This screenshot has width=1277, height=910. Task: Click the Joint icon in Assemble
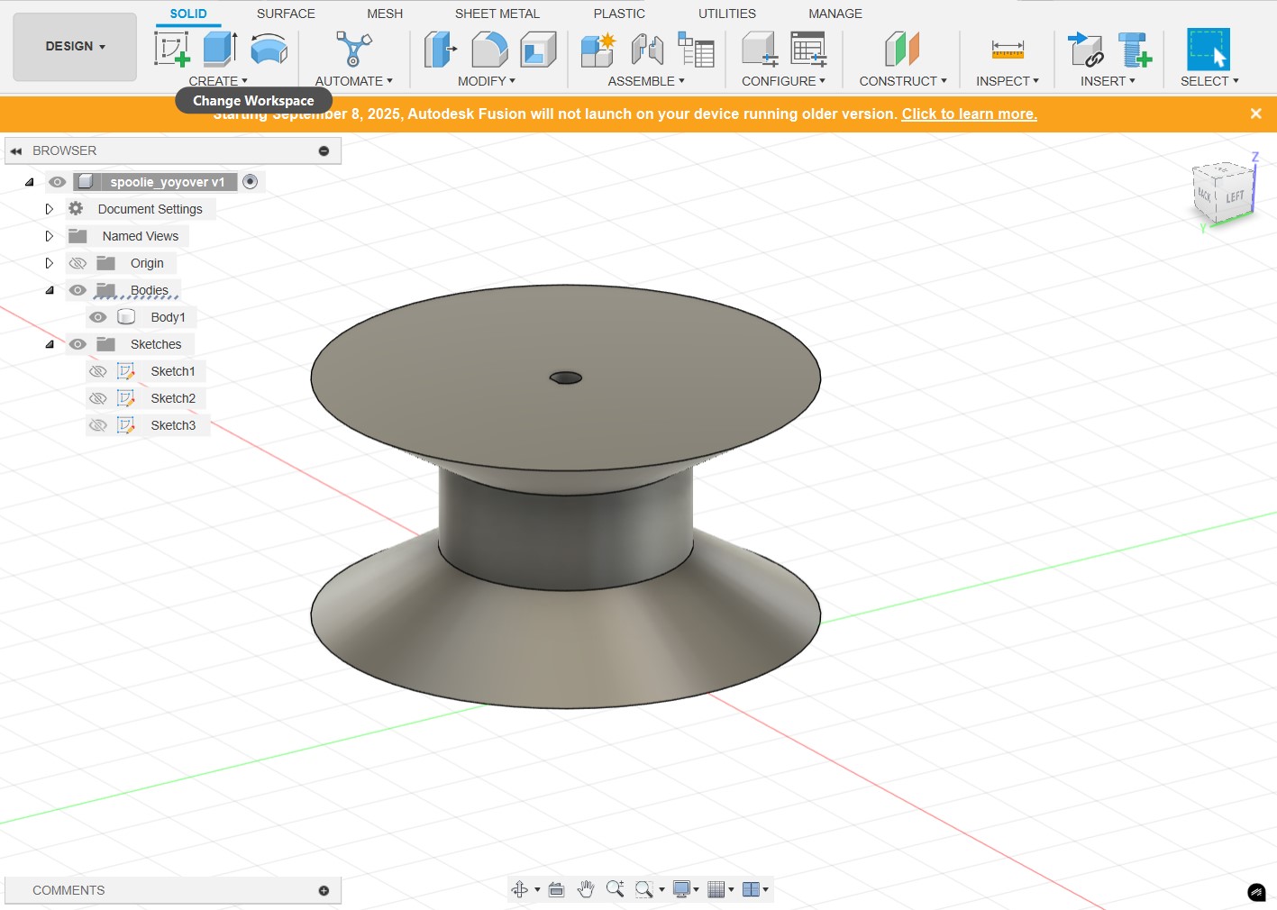[x=647, y=49]
